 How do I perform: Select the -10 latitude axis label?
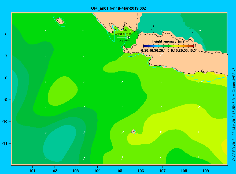pyautogui.click(x=5, y=122)
